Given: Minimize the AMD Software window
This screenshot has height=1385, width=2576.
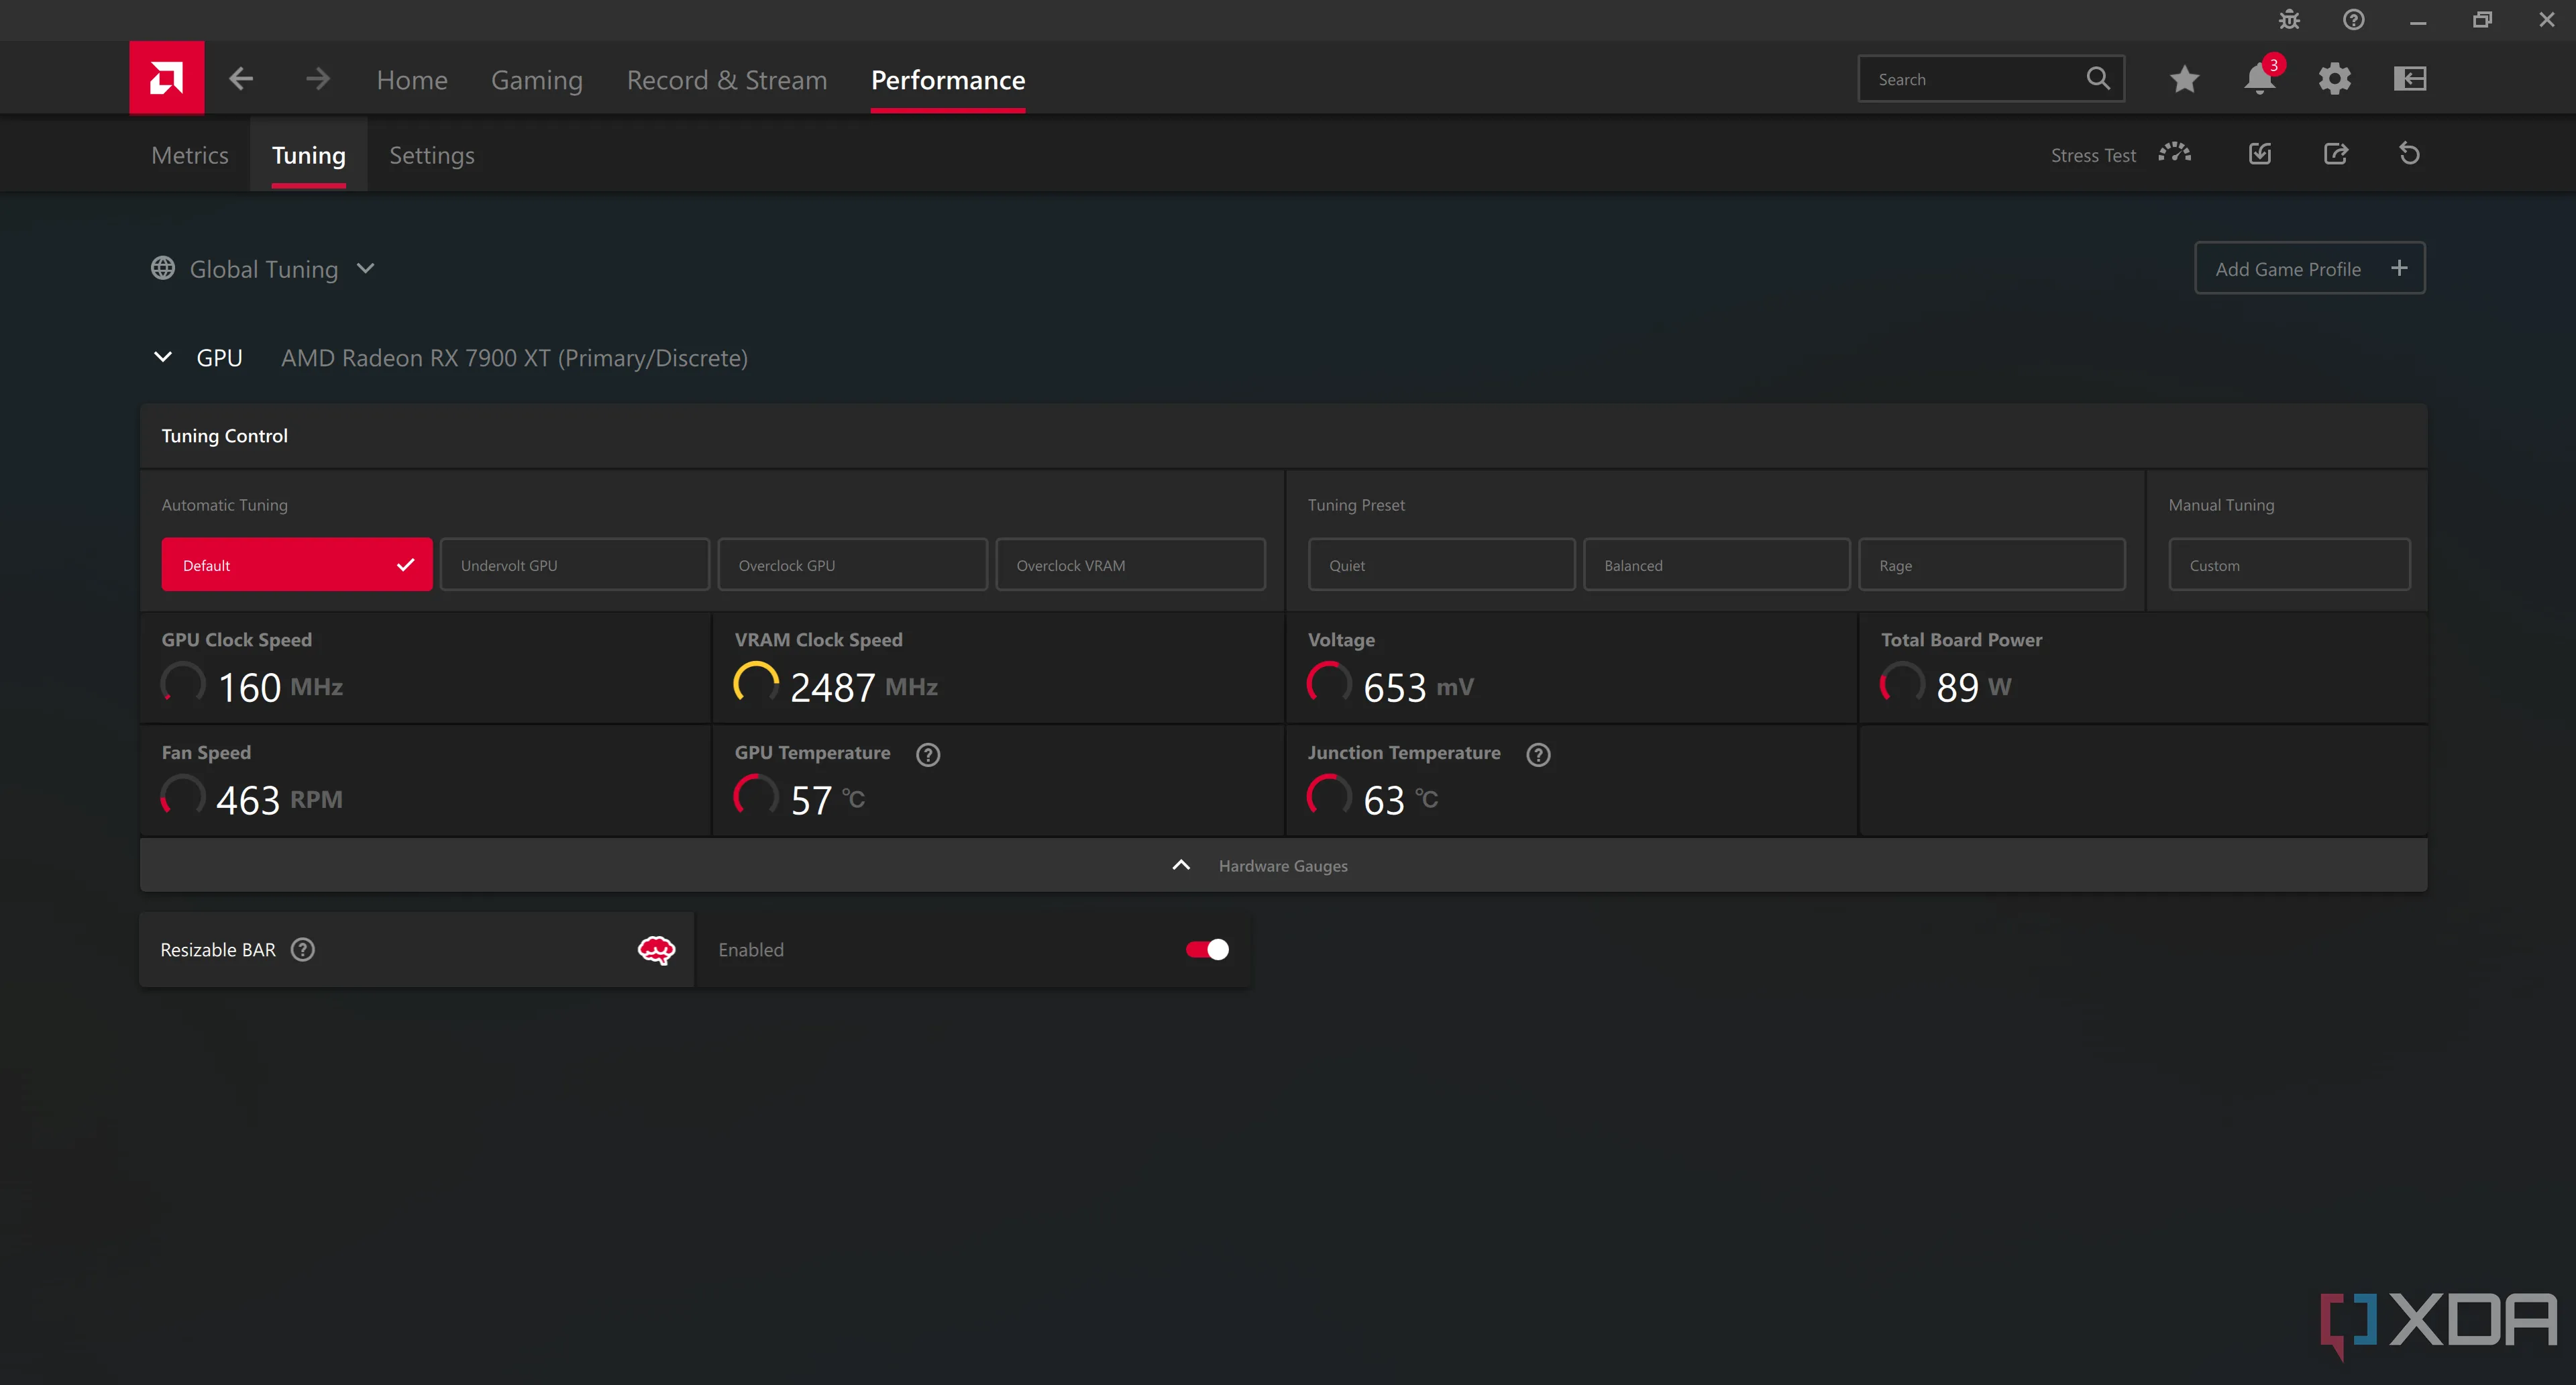Looking at the screenshot, I should [x=2418, y=21].
